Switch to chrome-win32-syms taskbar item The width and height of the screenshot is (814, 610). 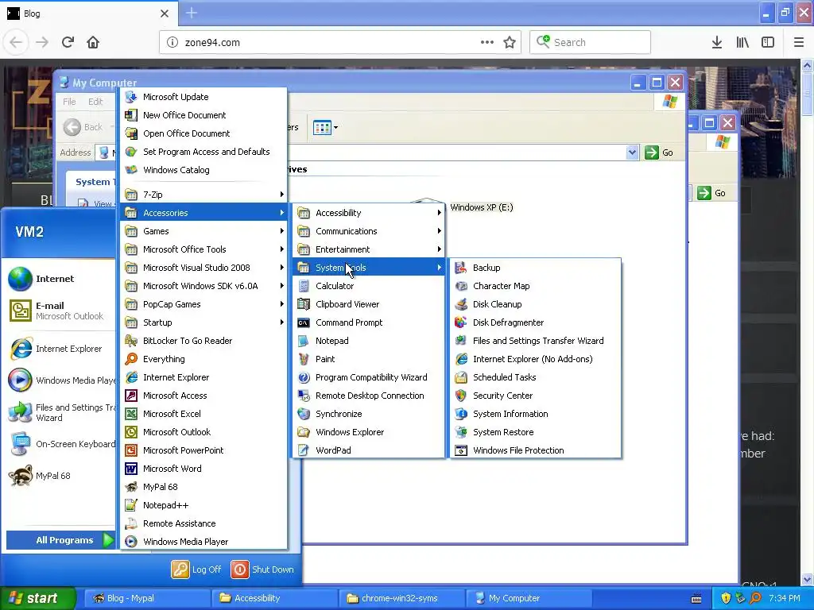click(400, 598)
